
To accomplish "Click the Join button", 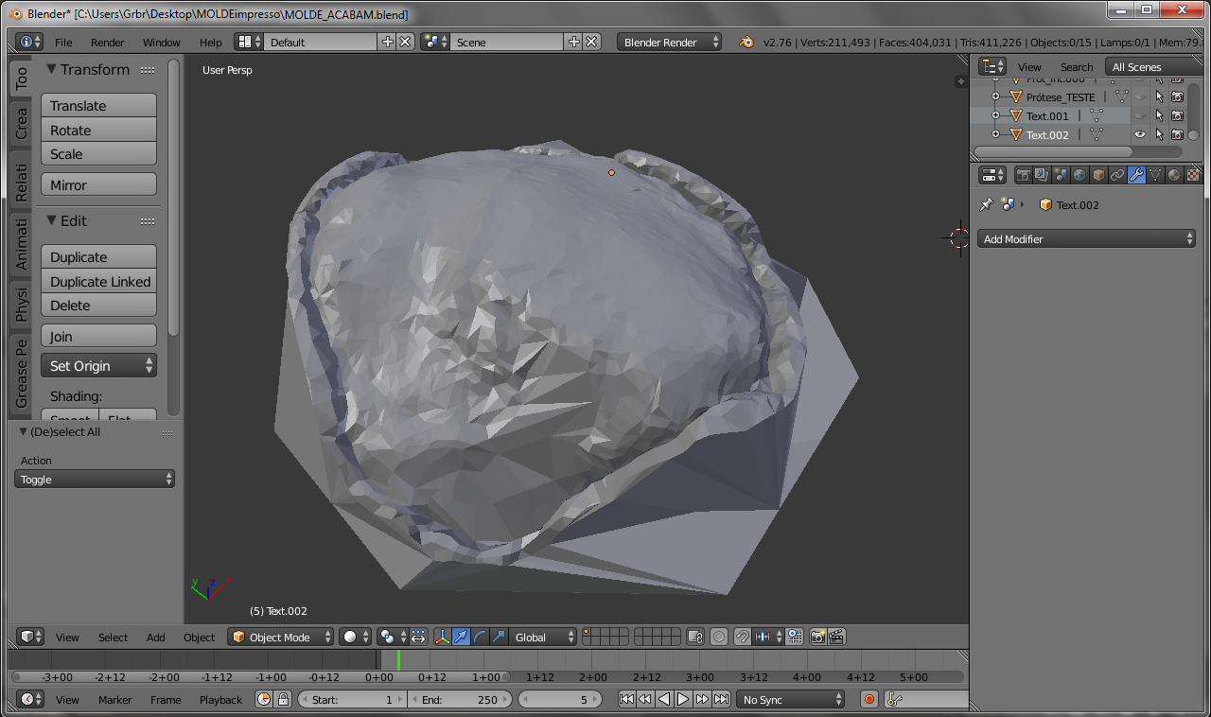I will point(98,336).
